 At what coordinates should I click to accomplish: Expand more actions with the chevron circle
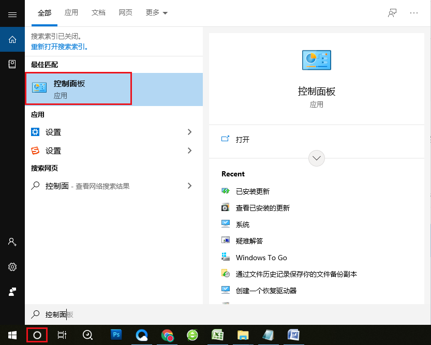tap(316, 158)
